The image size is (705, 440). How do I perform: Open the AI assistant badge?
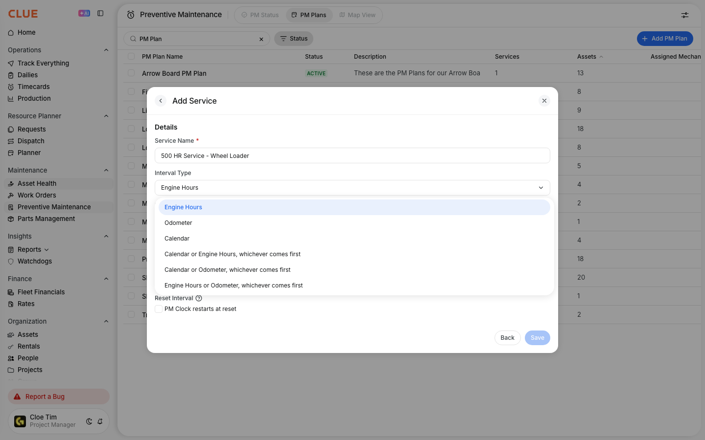point(84,13)
